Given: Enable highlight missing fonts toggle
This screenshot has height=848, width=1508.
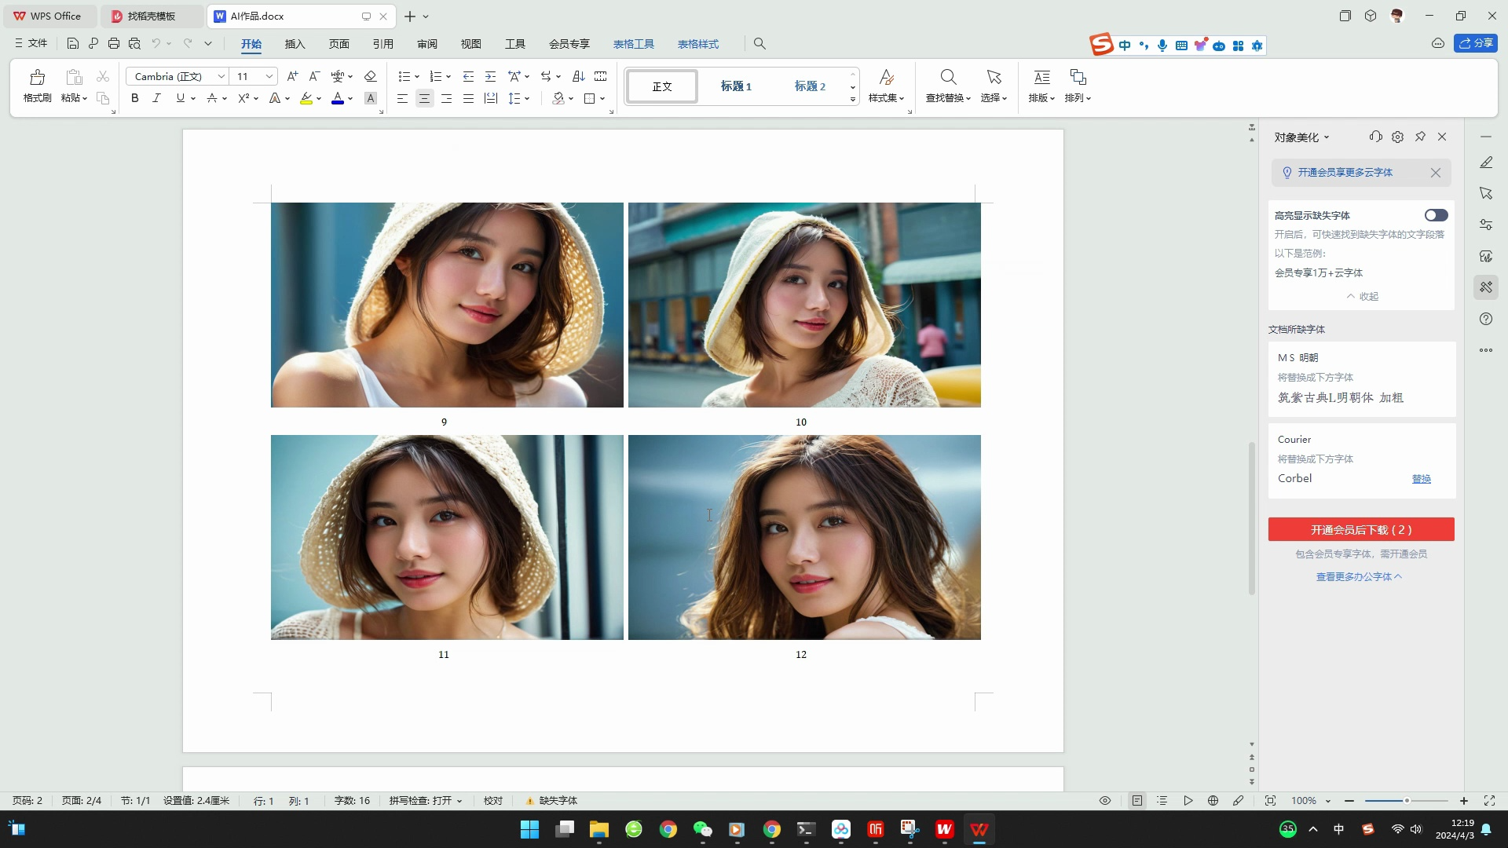Looking at the screenshot, I should (1436, 215).
